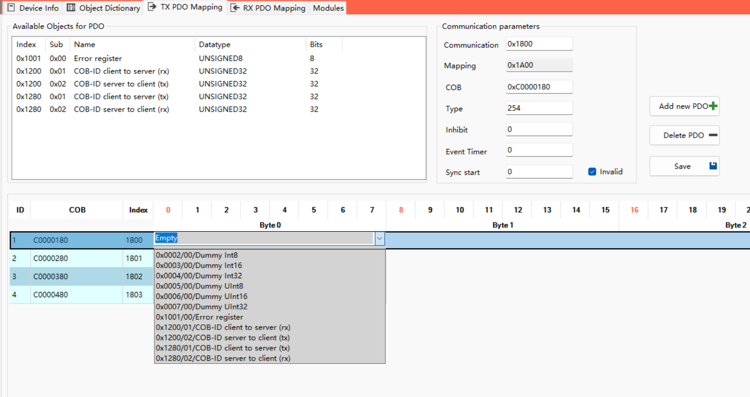The height and width of the screenshot is (397, 750).
Task: Click the Delete PDO button
Action: coord(685,135)
